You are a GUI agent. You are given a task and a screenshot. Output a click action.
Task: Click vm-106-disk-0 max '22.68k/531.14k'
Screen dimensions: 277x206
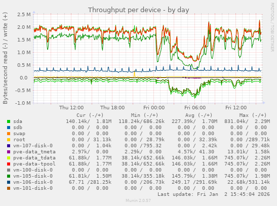pyautogui.click(x=249, y=182)
